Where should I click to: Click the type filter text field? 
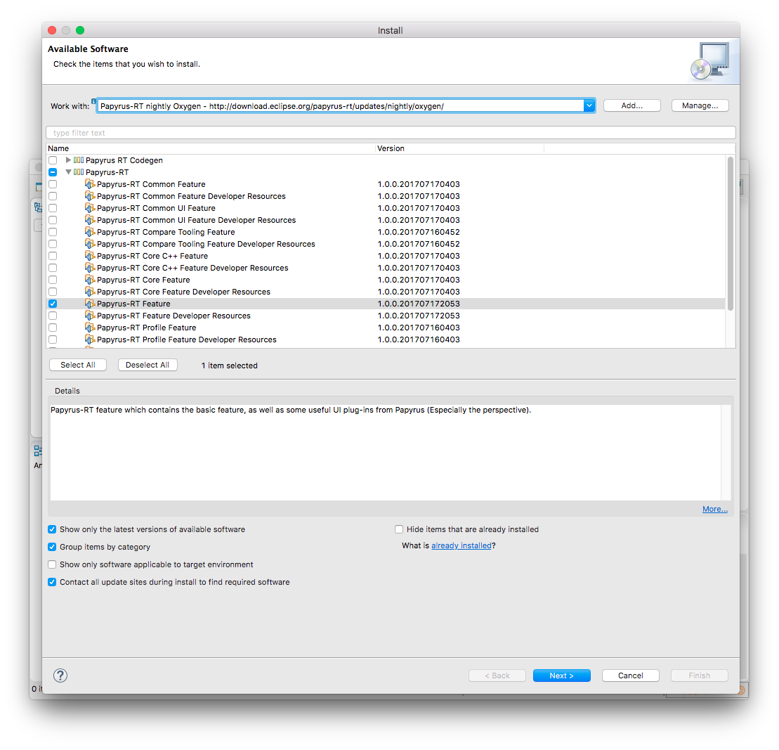(211, 132)
